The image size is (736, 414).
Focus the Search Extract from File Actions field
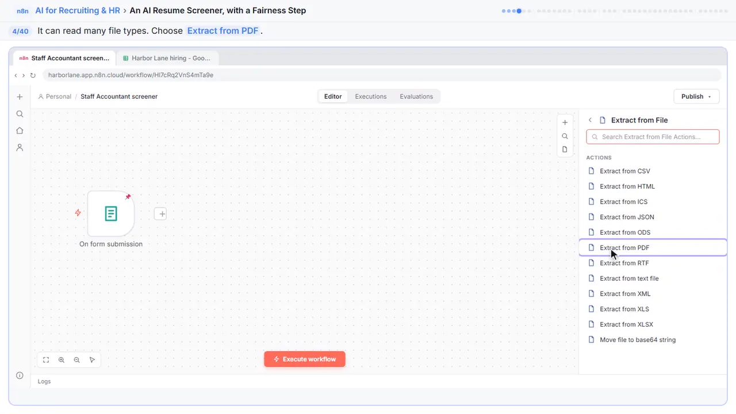[x=653, y=137]
